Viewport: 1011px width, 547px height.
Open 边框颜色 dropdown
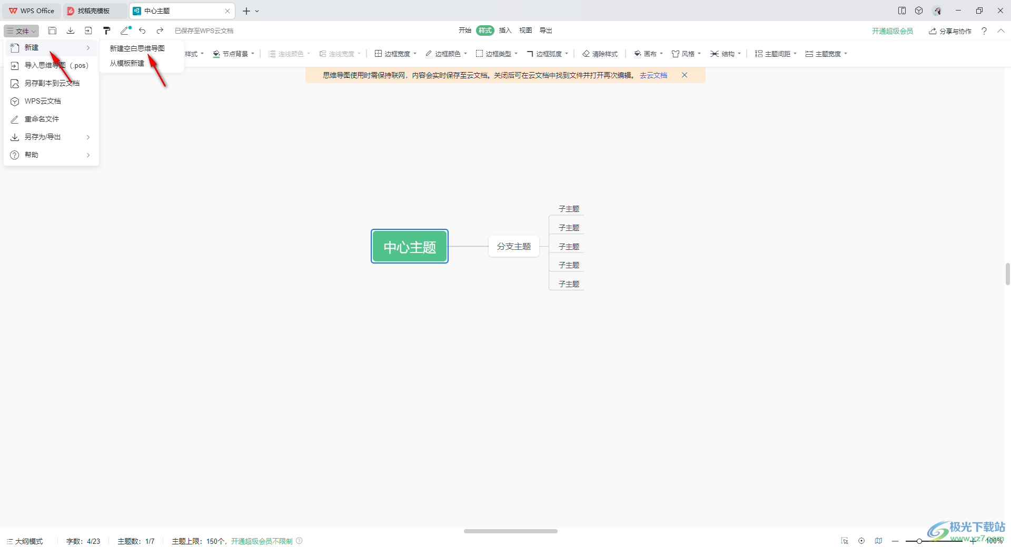point(447,54)
